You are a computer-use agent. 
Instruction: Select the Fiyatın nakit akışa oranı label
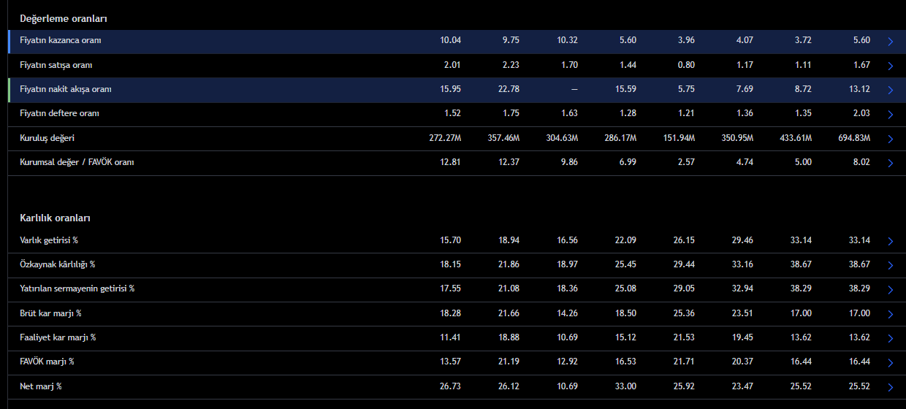65,89
